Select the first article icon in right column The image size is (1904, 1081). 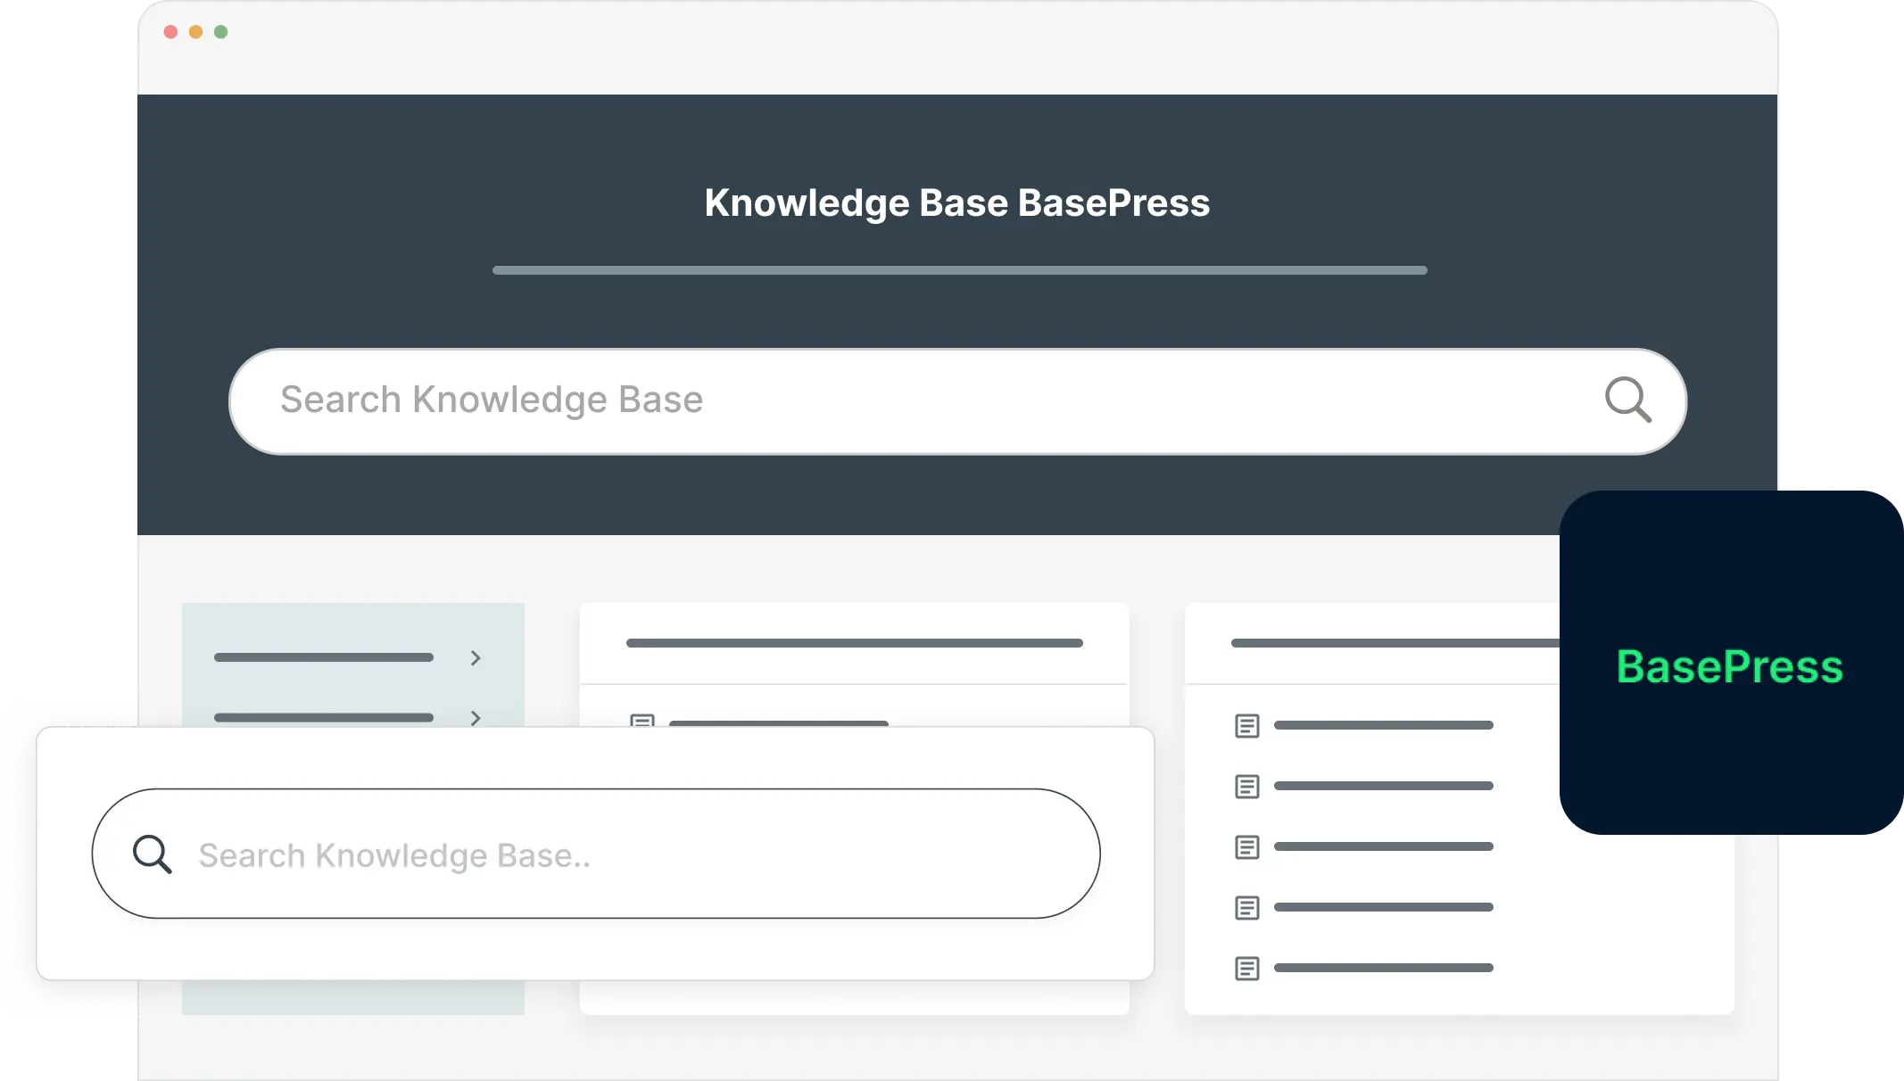click(1246, 725)
